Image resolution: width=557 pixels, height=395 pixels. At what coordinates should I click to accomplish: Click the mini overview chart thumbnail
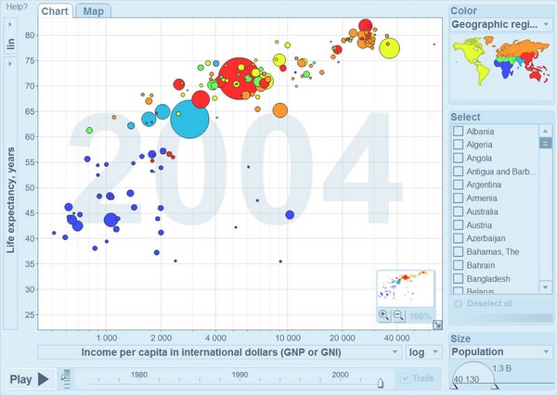(x=406, y=288)
